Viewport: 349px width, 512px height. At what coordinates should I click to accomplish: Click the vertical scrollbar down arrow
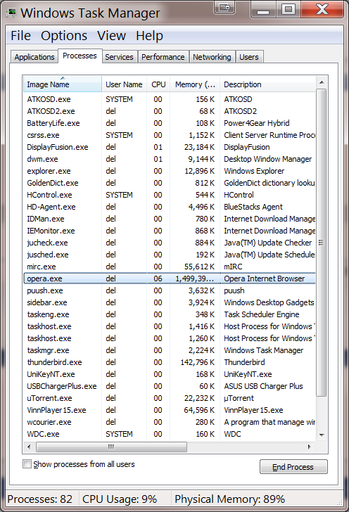coord(322,435)
